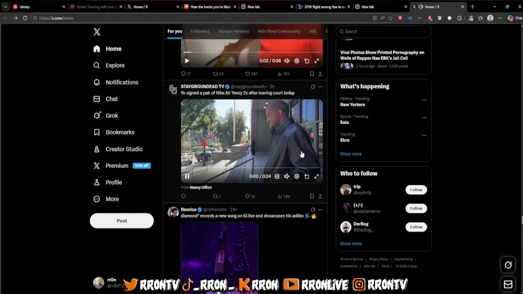Open Creator Studio in the sidebar
The width and height of the screenshot is (523, 294).
click(x=118, y=149)
